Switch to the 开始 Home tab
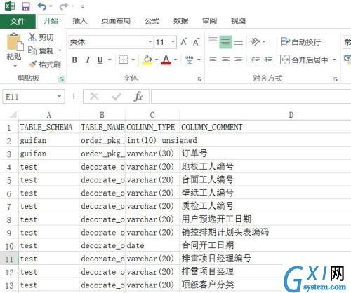Screen dimensions: 351x293 [x=51, y=21]
